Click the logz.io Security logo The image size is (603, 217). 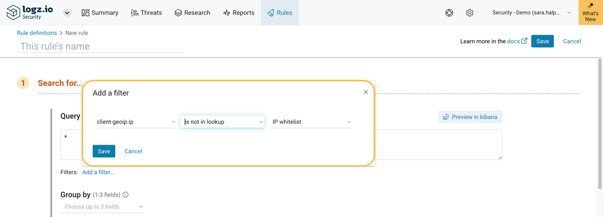[30, 12]
